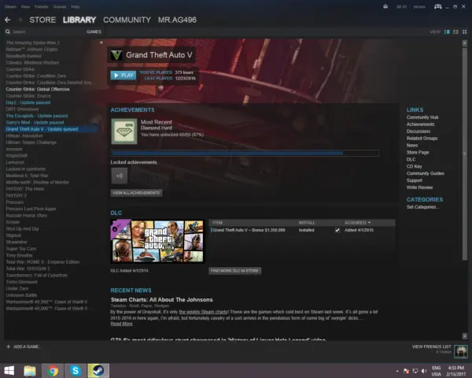The height and width of the screenshot is (378, 472).
Task: Click View All Achievements button
Action: [136, 192]
